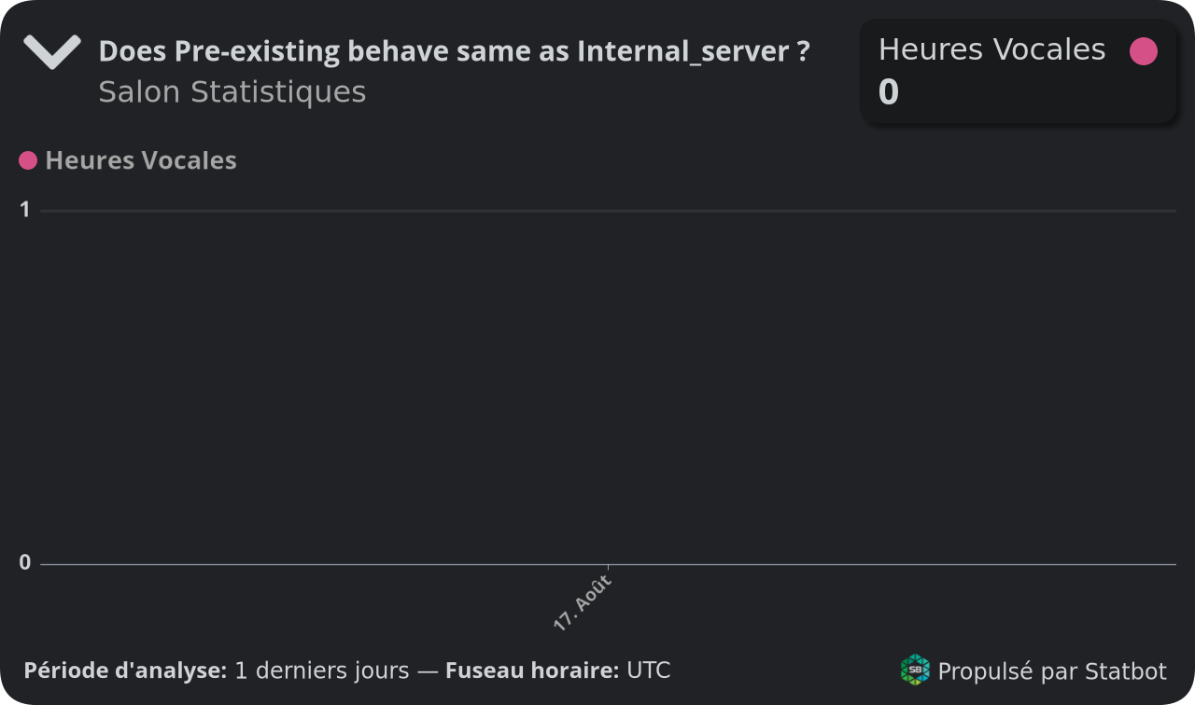Click the top gridline at value 1
This screenshot has height=705, width=1195.
click(607, 212)
